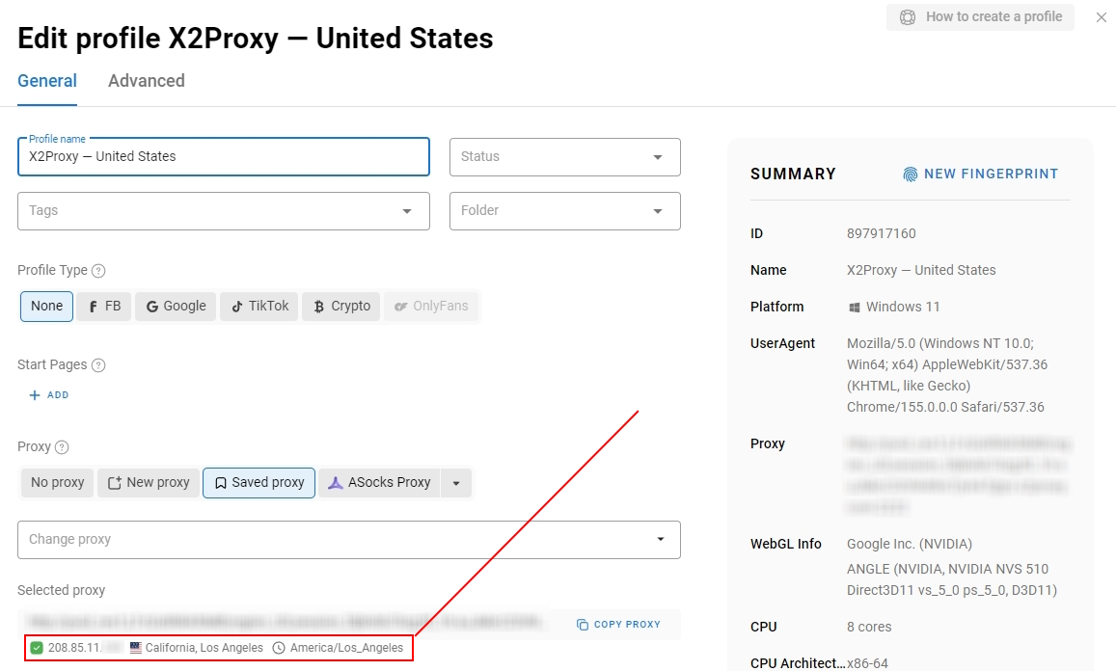Open the Status dropdown
The image size is (1116, 671).
[x=564, y=156]
